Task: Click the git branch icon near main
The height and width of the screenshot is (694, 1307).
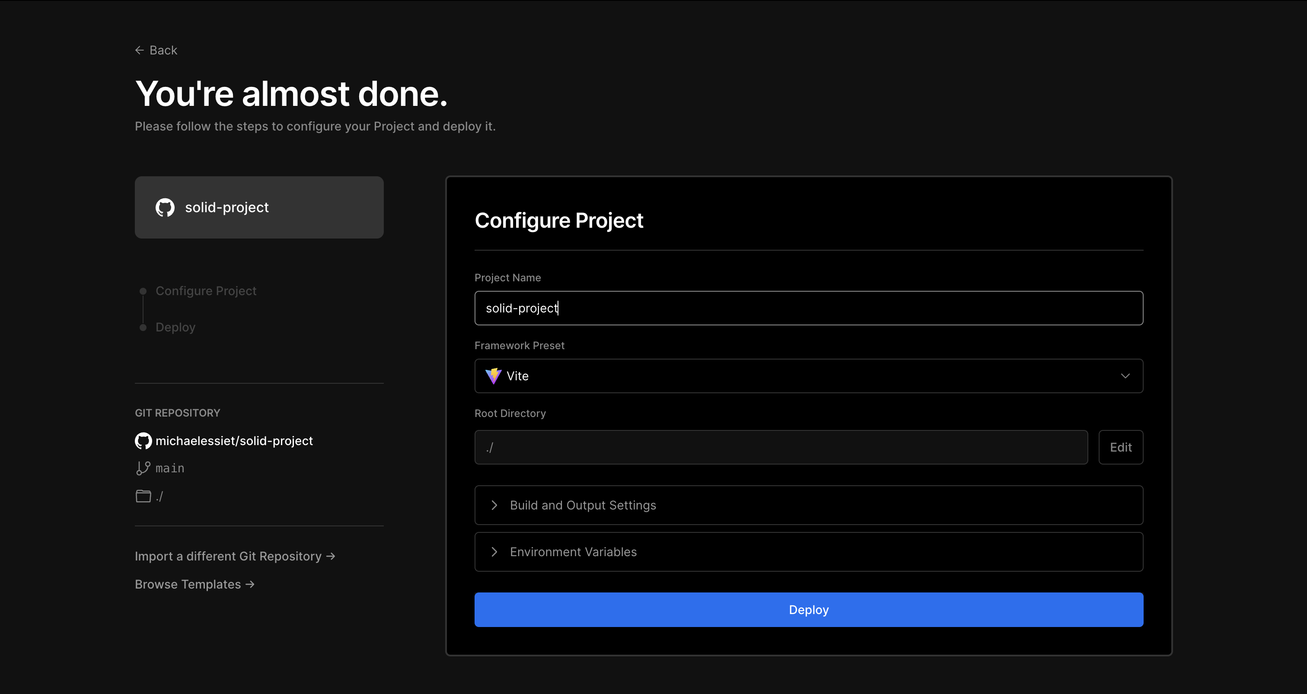Action: [143, 468]
